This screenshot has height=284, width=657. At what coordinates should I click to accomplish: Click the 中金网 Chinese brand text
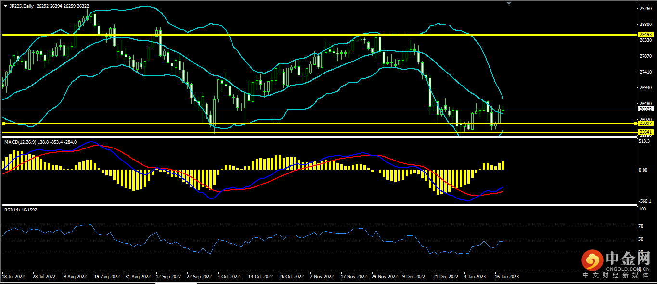pyautogui.click(x=629, y=259)
